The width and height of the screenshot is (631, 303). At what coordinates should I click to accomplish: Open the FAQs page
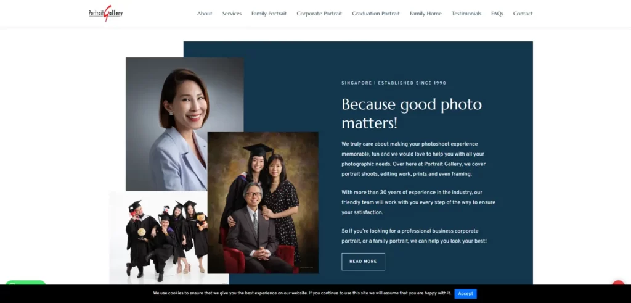(497, 14)
